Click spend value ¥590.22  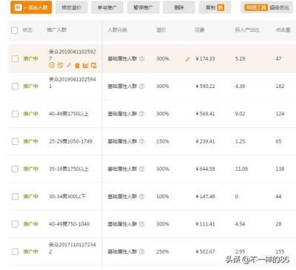click(205, 87)
